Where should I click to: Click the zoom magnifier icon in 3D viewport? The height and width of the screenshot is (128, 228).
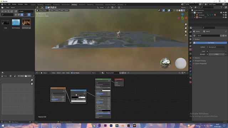click(186, 25)
